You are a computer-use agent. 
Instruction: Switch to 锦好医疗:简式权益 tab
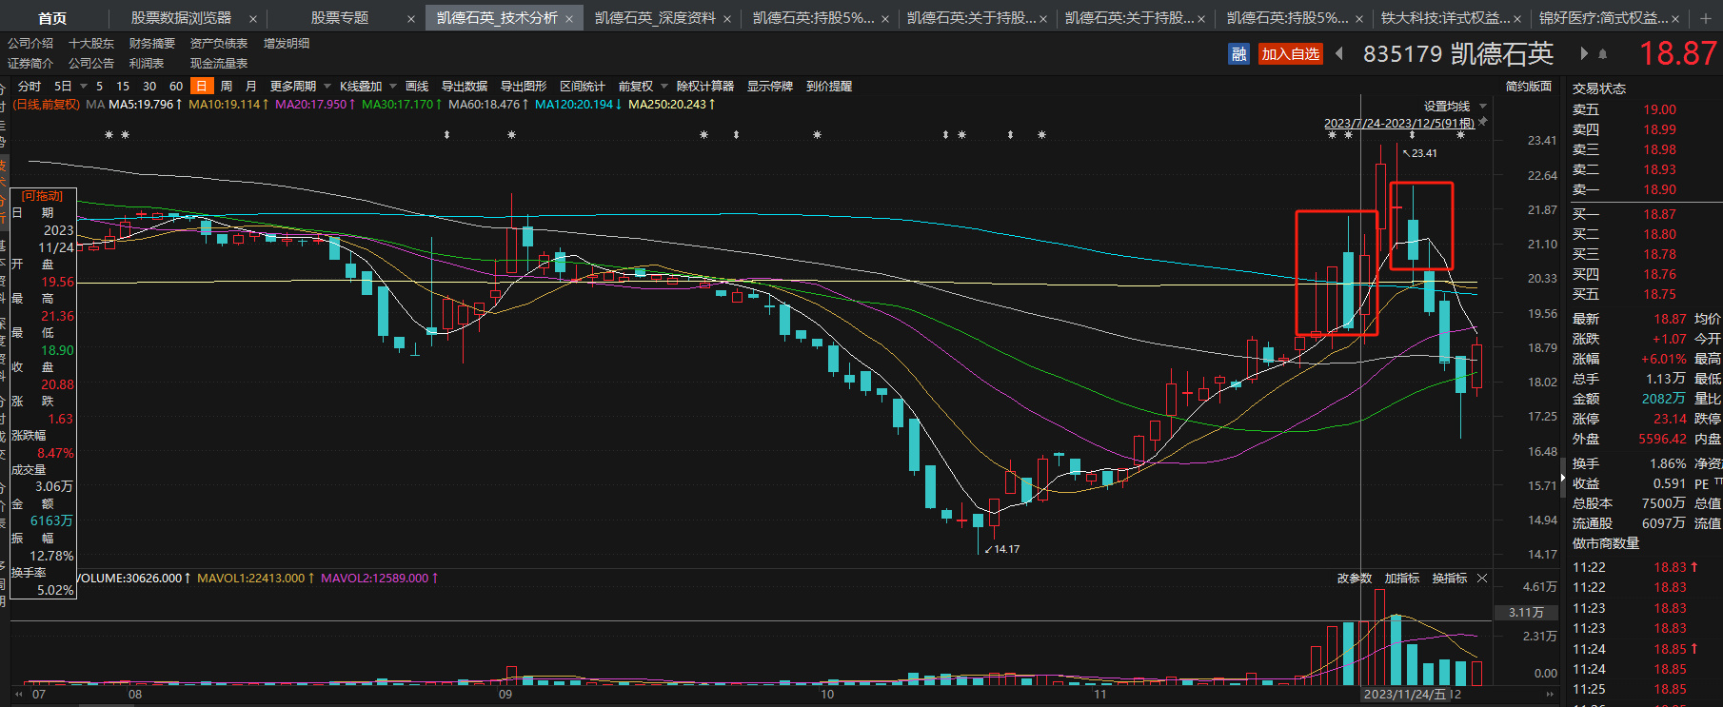[1603, 18]
